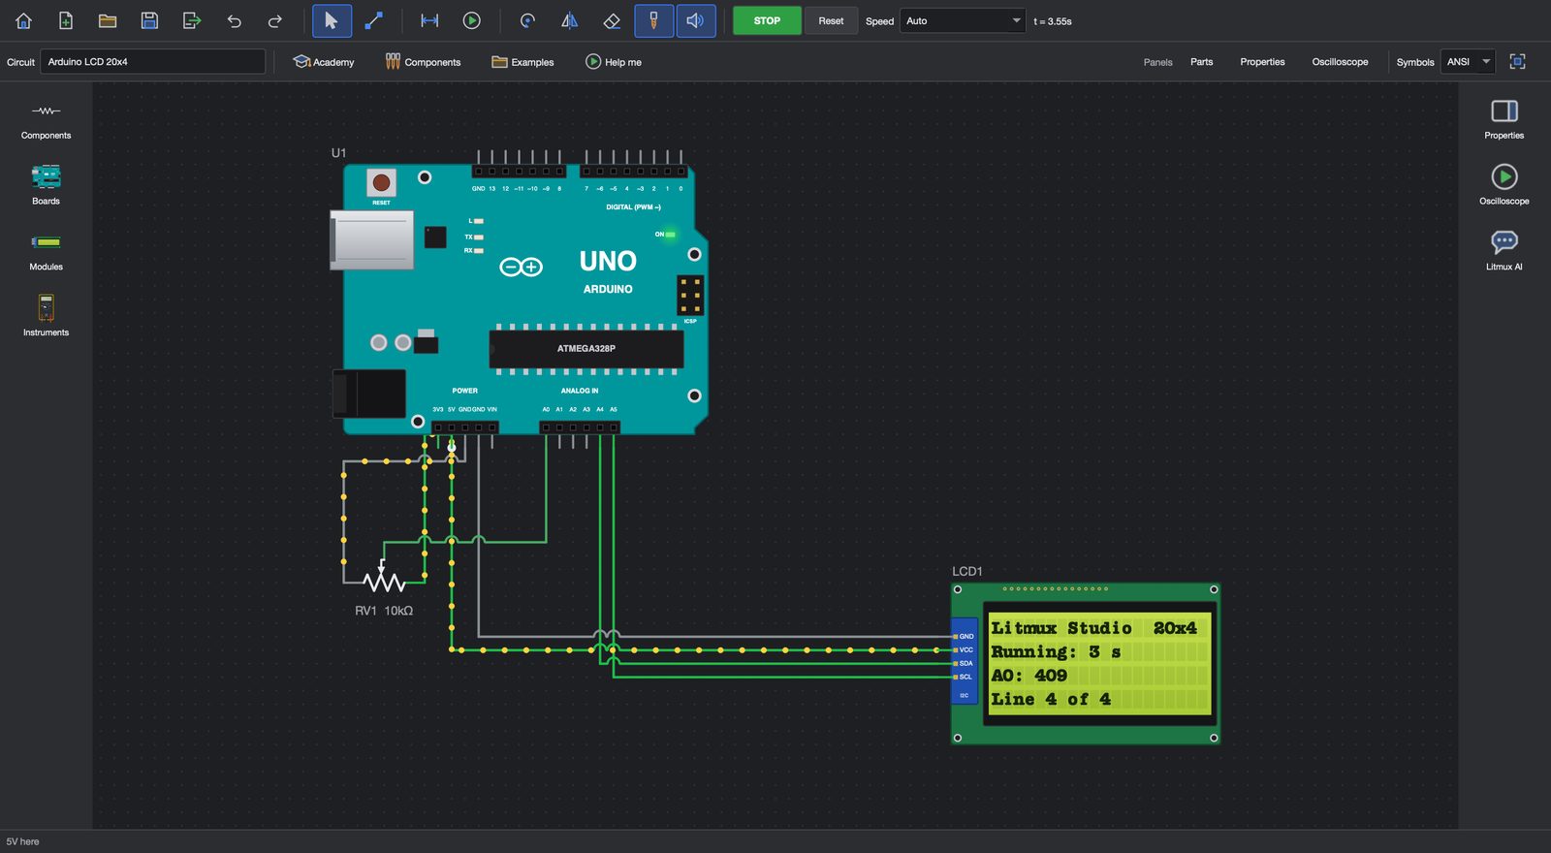Save the circuit with the floppy icon
The width and height of the screenshot is (1551, 853).
(149, 20)
